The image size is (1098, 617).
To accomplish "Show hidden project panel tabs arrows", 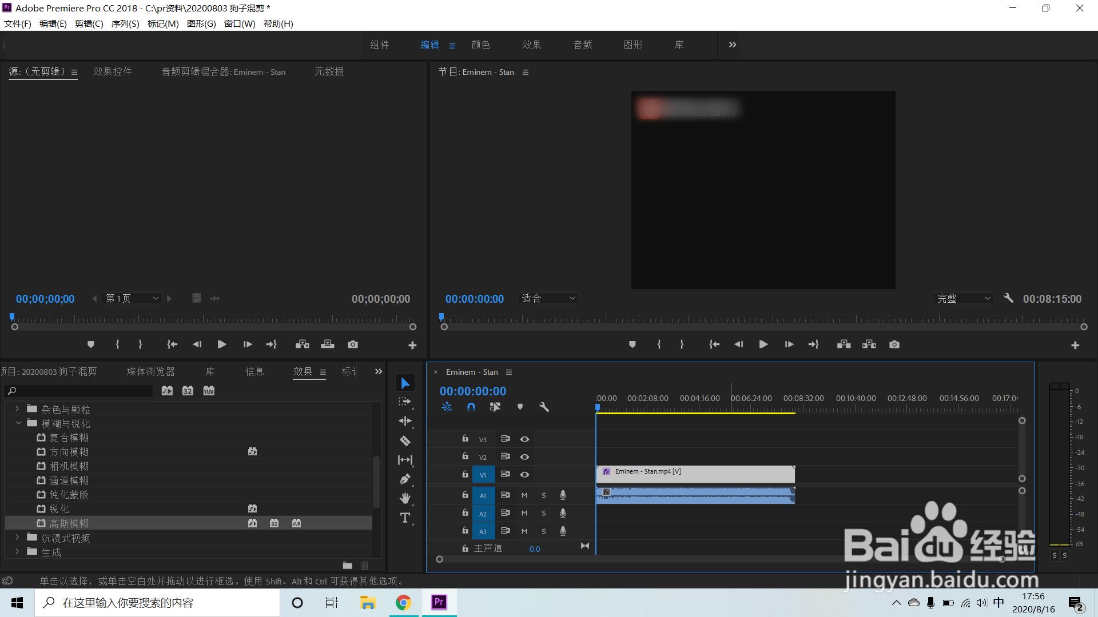I will click(379, 371).
